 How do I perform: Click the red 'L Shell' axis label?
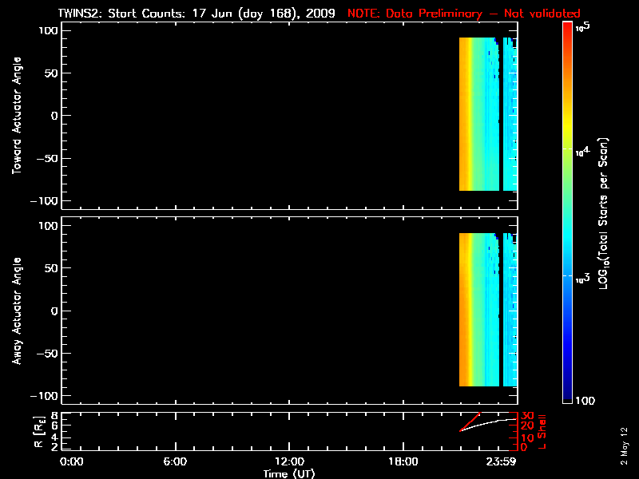pos(542,431)
